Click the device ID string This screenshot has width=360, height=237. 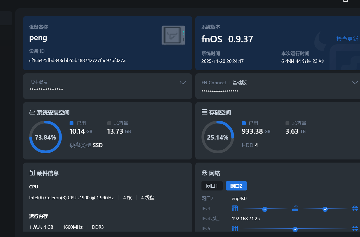[77, 60]
